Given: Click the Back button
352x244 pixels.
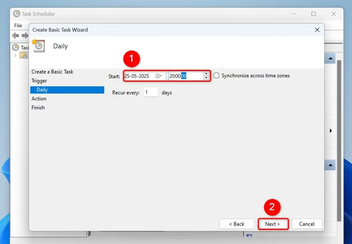Looking at the screenshot, I should click(x=237, y=224).
